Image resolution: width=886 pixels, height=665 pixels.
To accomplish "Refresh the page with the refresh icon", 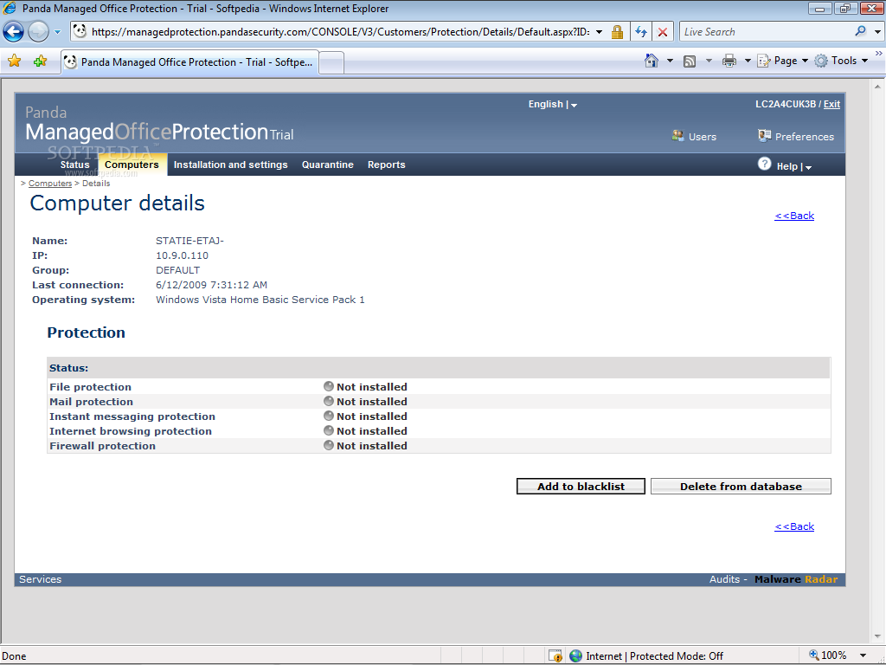I will pyautogui.click(x=640, y=32).
